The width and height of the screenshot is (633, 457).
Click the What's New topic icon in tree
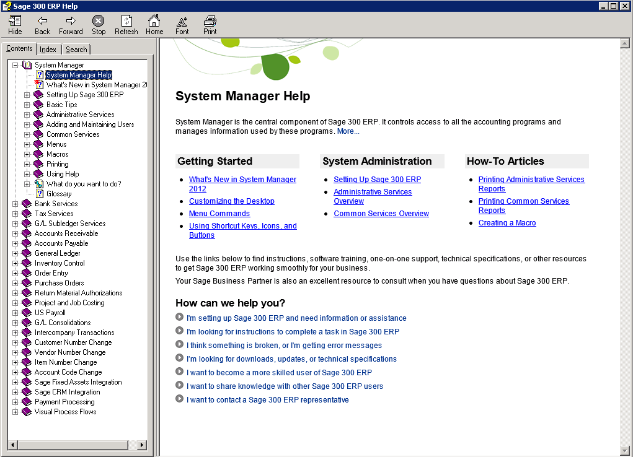(x=39, y=85)
